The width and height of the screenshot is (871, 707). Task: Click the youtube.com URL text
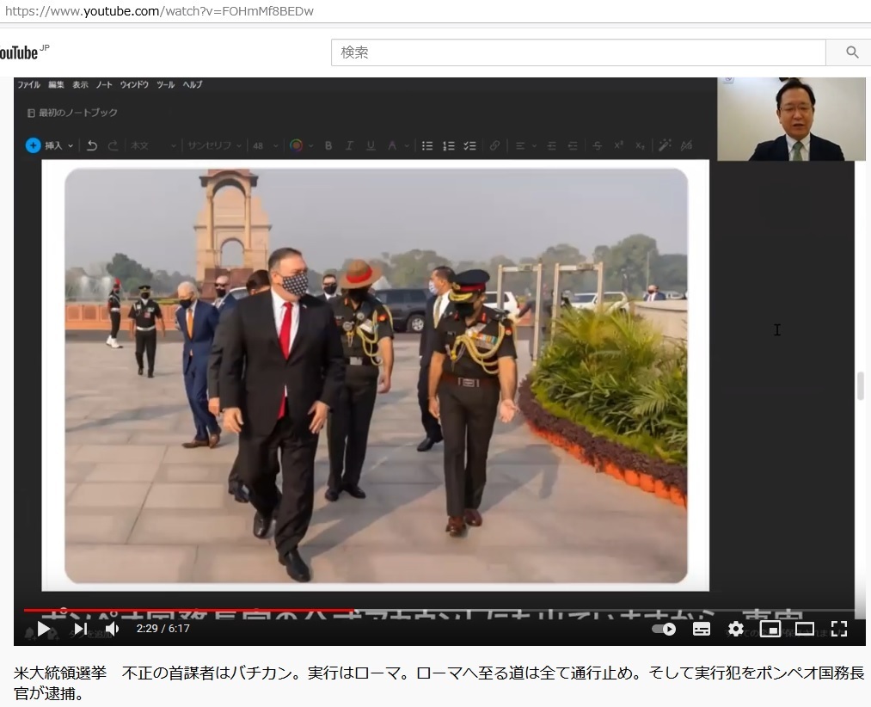click(159, 11)
